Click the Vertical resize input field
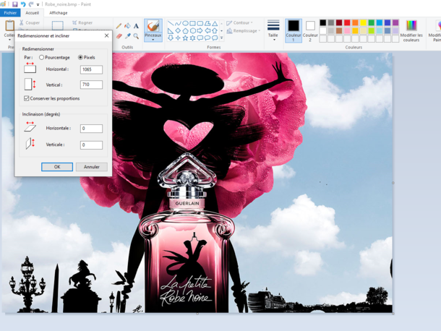 click(91, 85)
